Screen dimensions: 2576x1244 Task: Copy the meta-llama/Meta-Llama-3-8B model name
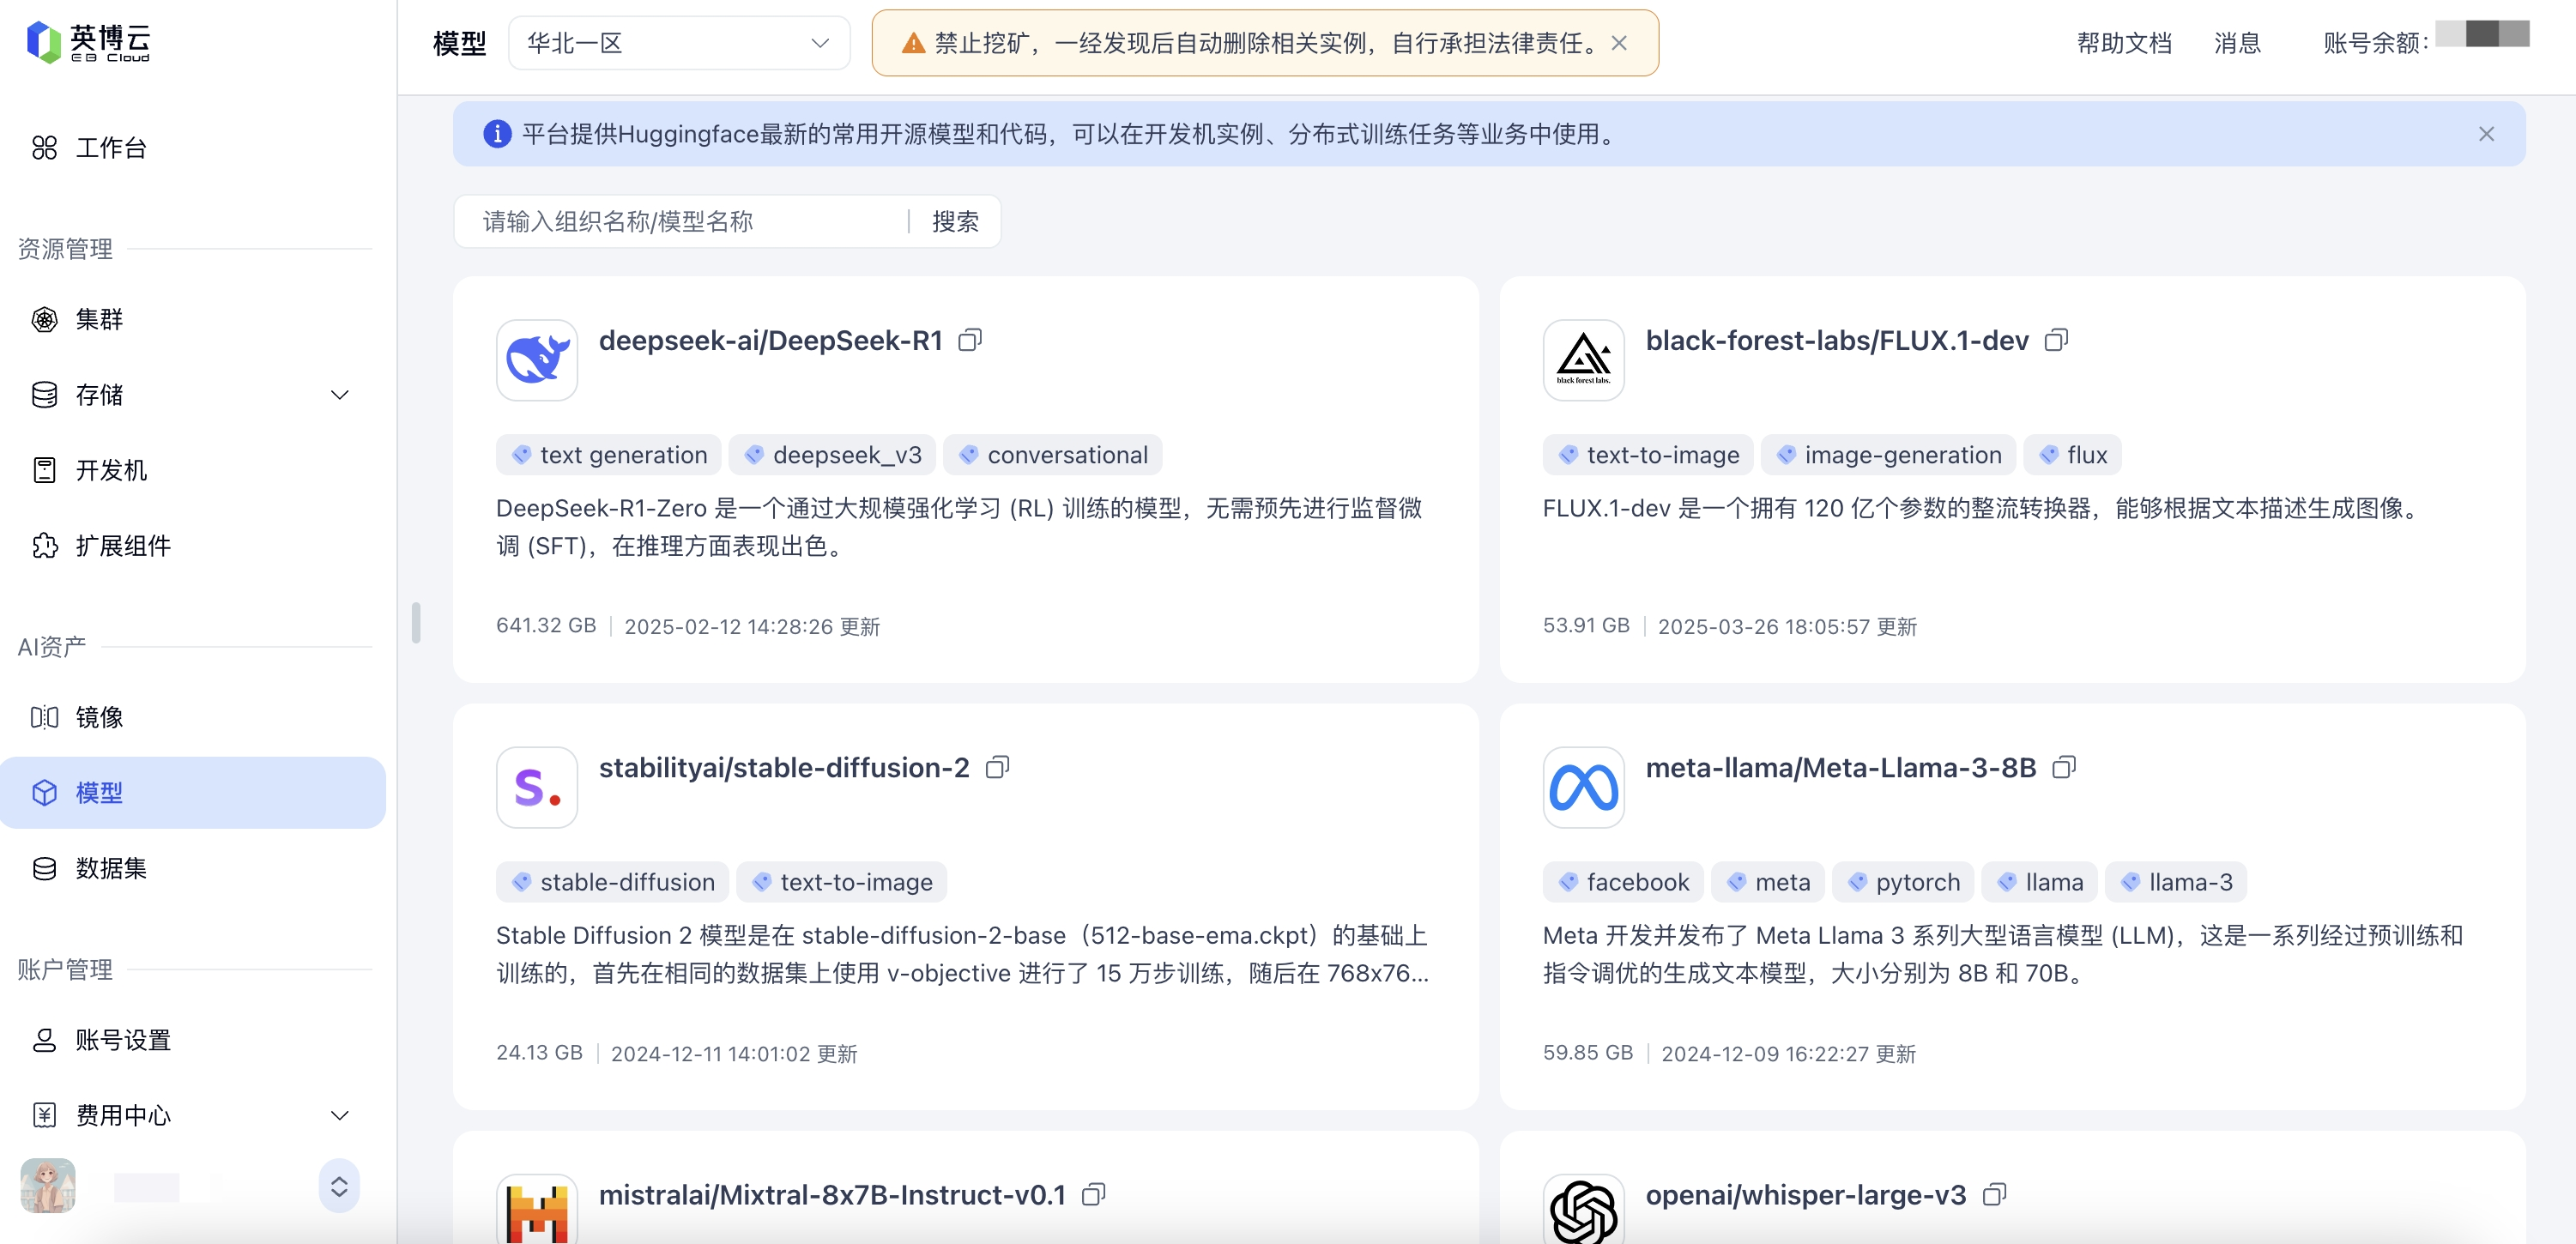2064,768
